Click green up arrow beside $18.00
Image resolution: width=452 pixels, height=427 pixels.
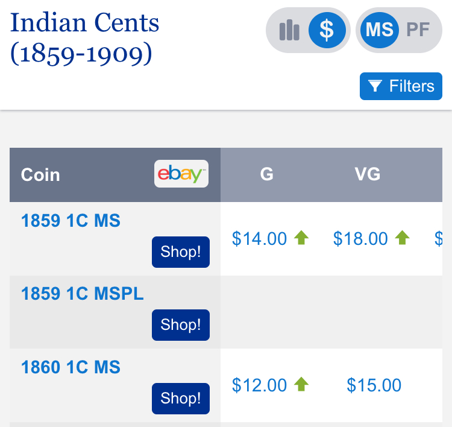[x=402, y=238]
